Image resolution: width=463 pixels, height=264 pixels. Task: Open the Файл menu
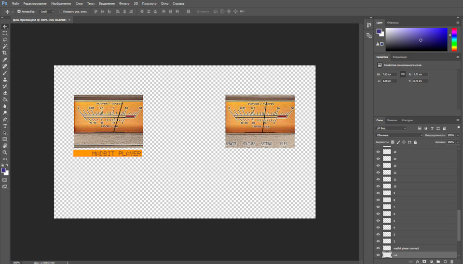[15, 3]
